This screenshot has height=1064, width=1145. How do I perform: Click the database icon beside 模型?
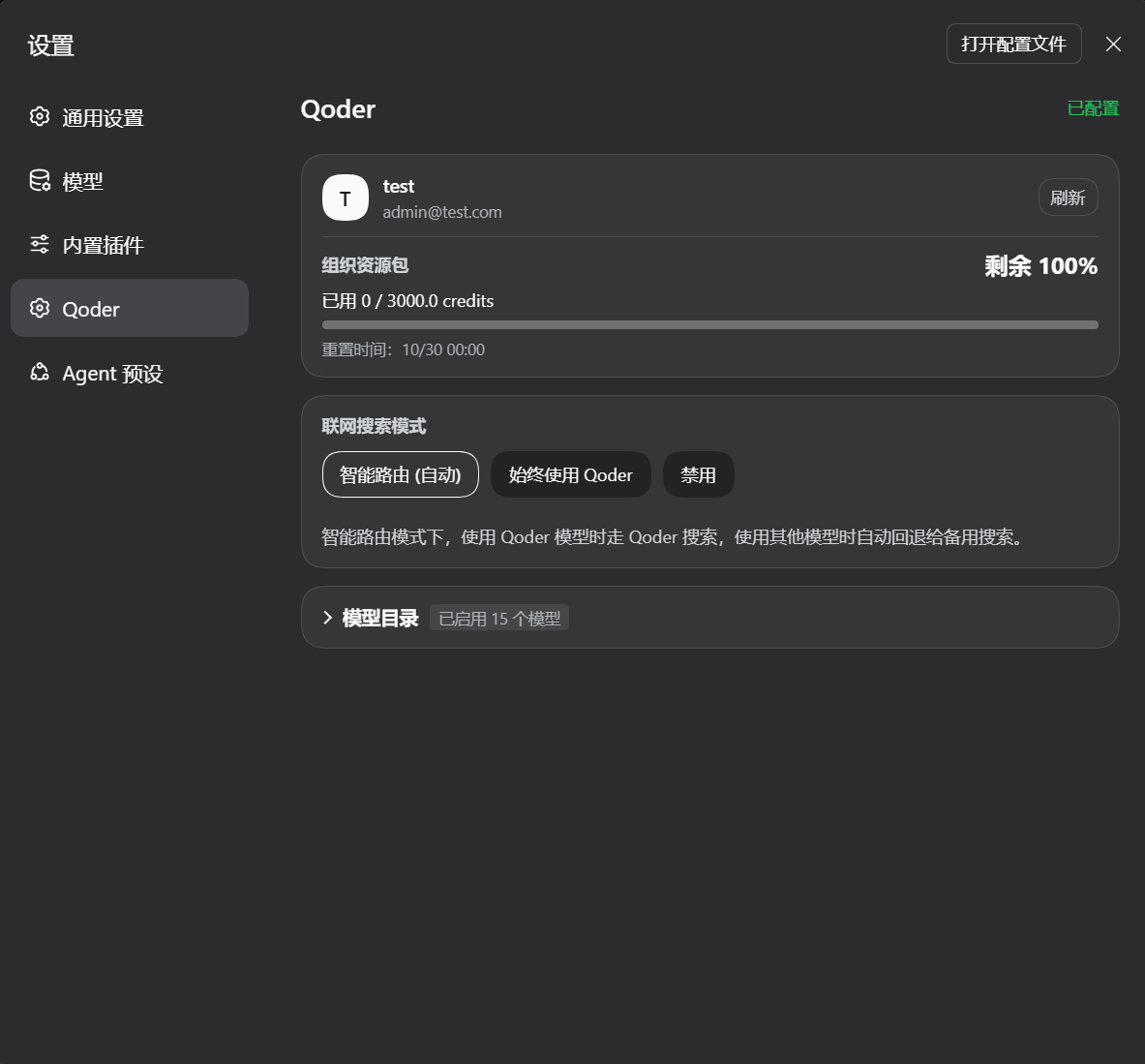pyautogui.click(x=40, y=180)
